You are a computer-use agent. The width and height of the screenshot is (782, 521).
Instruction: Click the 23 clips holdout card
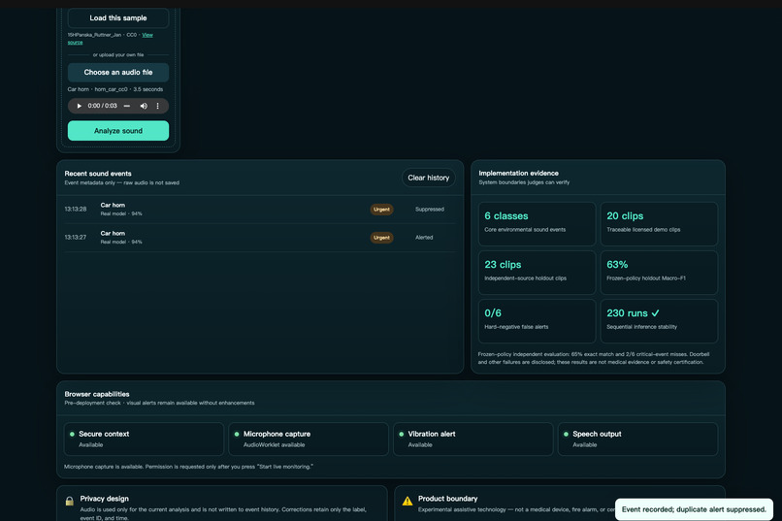point(537,273)
